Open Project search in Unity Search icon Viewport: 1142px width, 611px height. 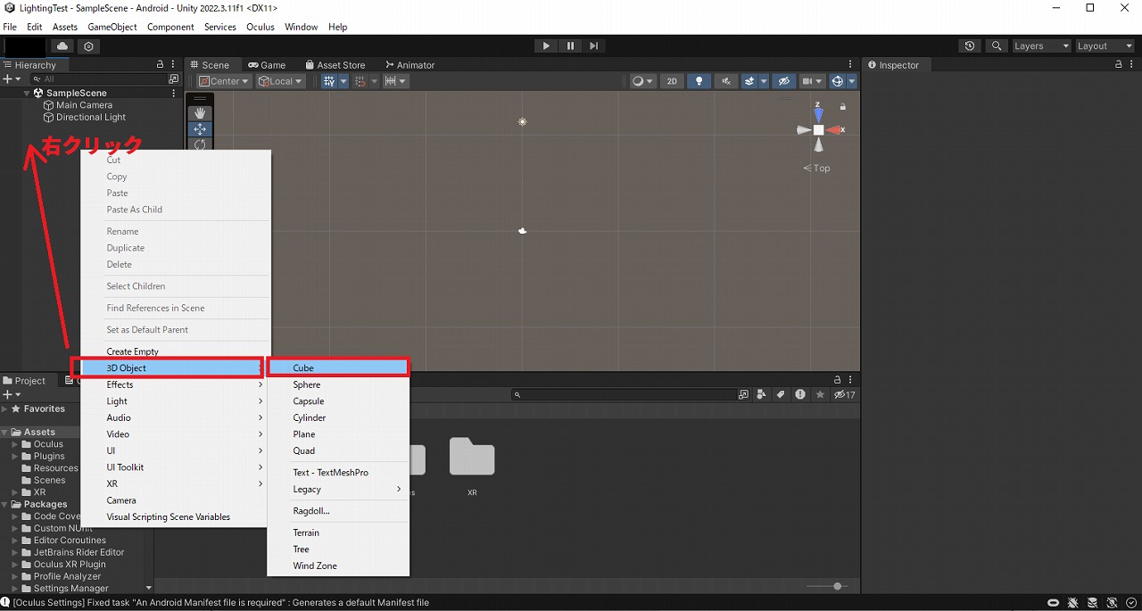744,394
